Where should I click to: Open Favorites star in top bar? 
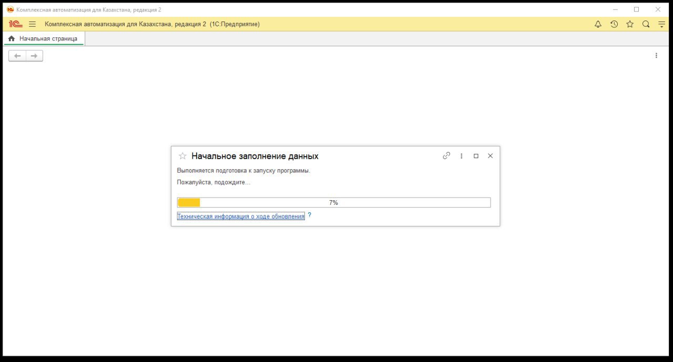point(630,24)
